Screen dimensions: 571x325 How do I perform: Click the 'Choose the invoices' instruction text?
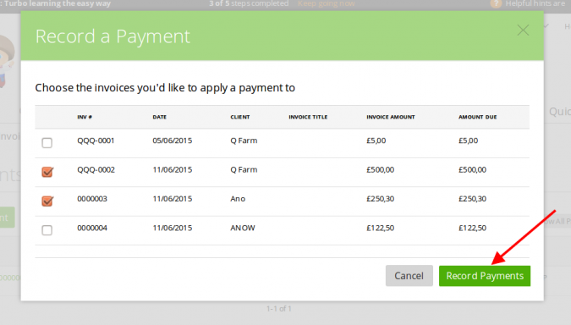[165, 88]
